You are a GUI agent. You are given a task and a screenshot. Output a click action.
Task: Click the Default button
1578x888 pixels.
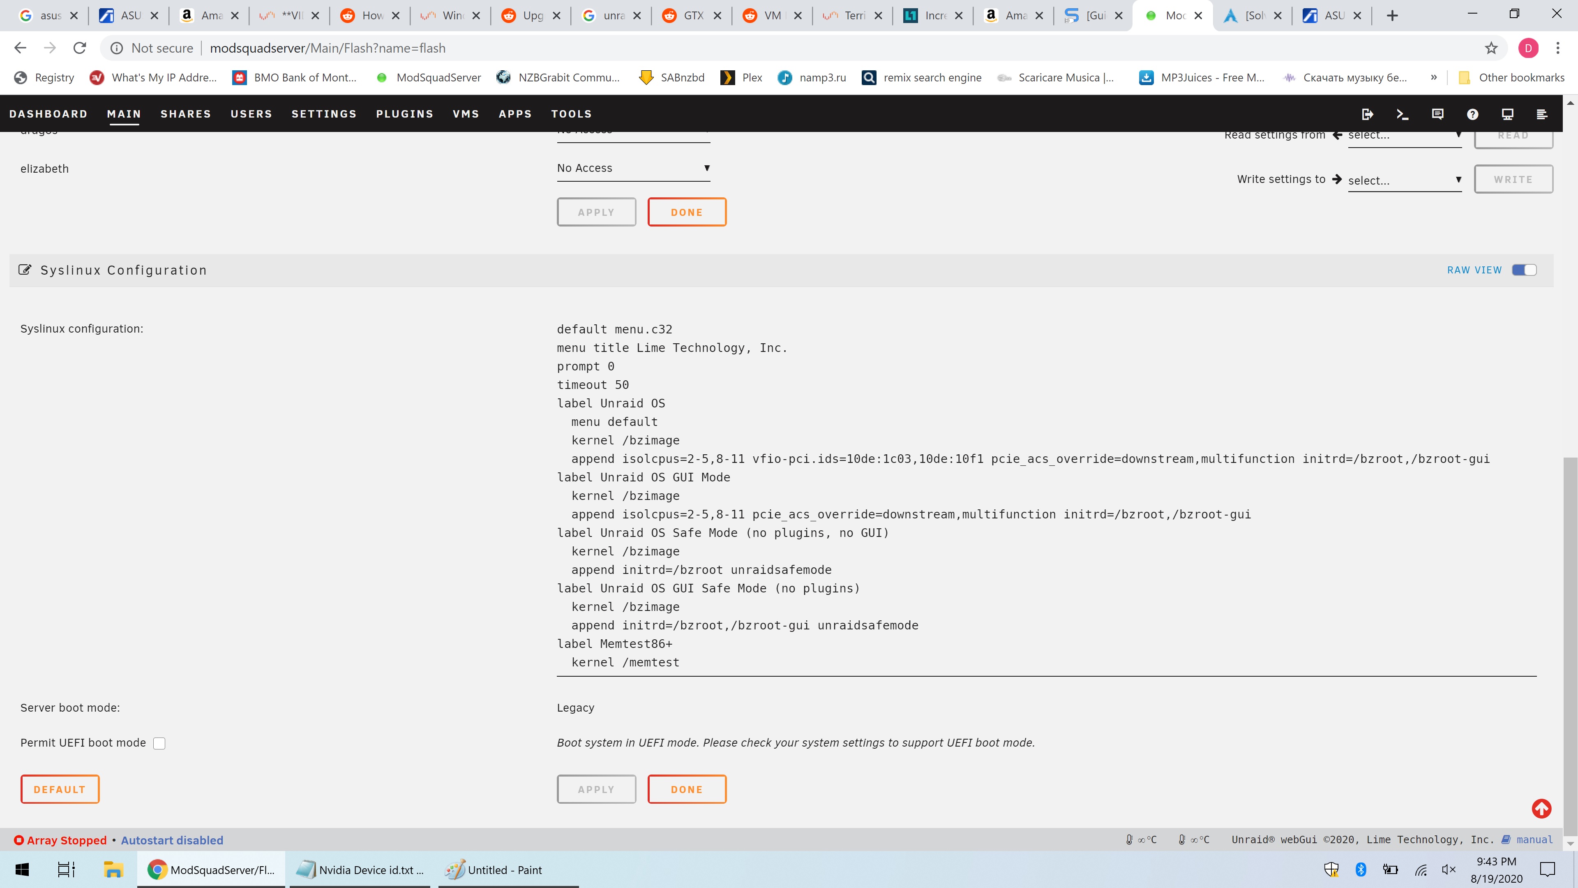[x=60, y=789]
